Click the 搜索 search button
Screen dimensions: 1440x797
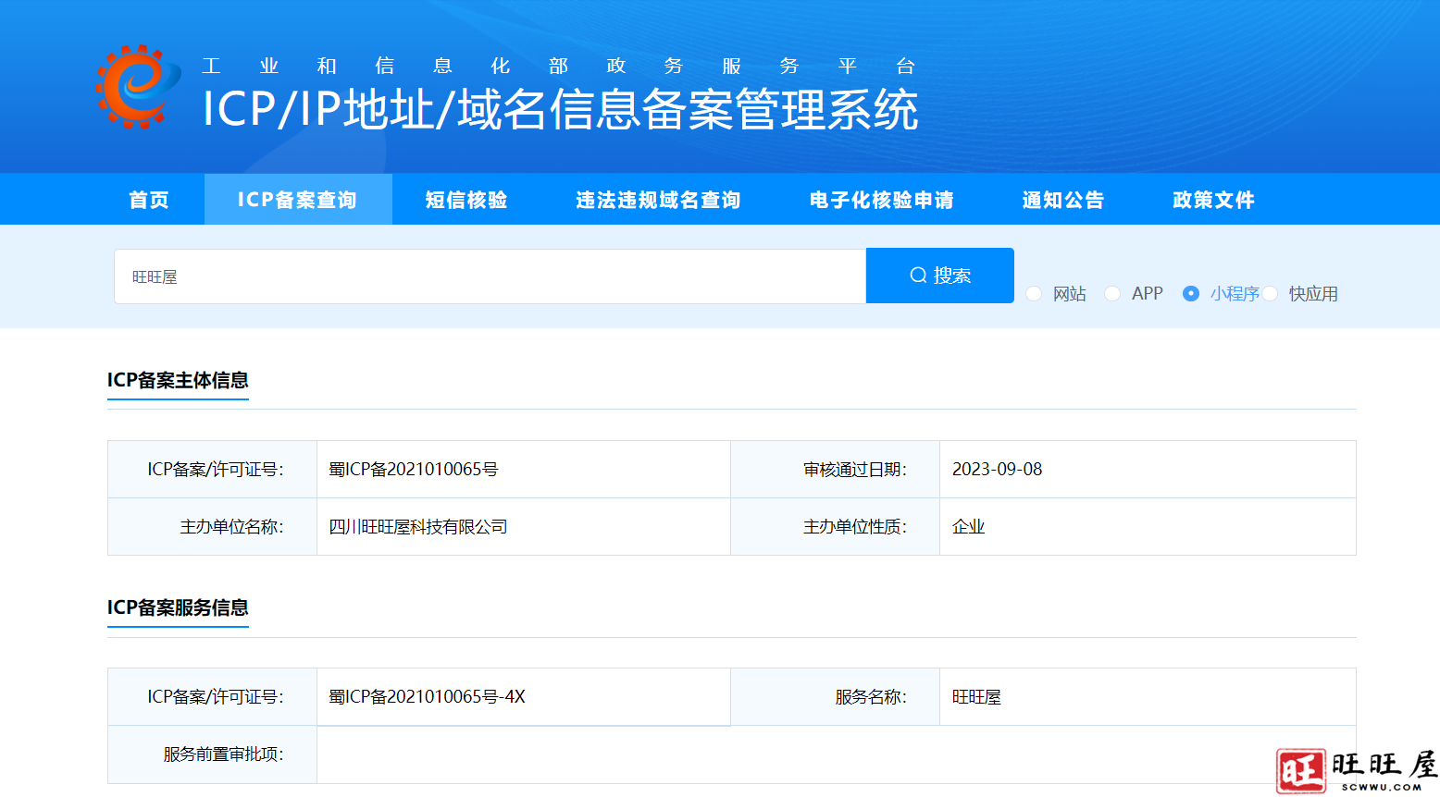[939, 275]
